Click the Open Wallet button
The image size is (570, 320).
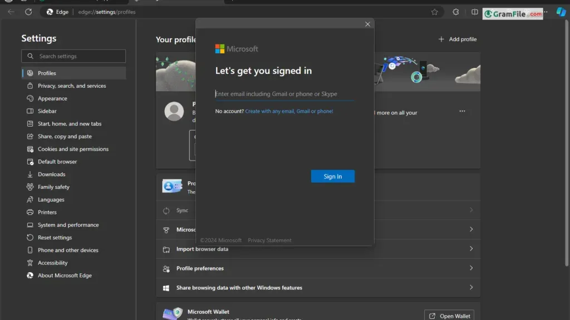coord(449,316)
